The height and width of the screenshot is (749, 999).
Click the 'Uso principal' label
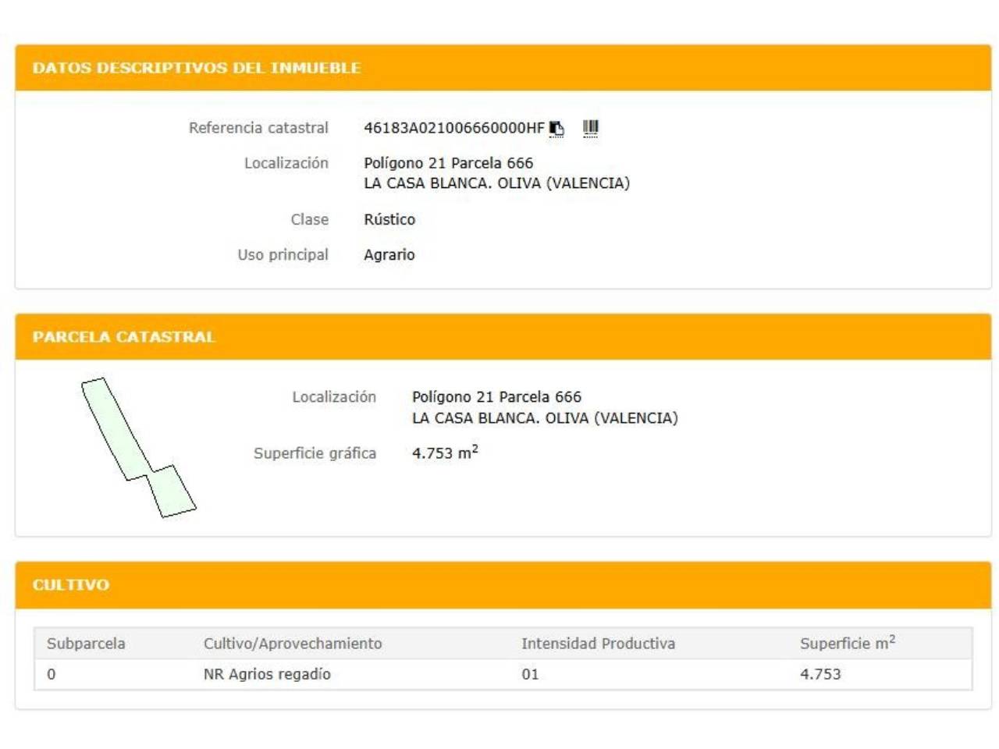coord(283,255)
